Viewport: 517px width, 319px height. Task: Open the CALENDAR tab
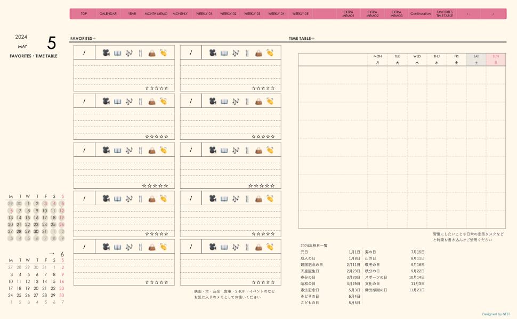(x=108, y=14)
